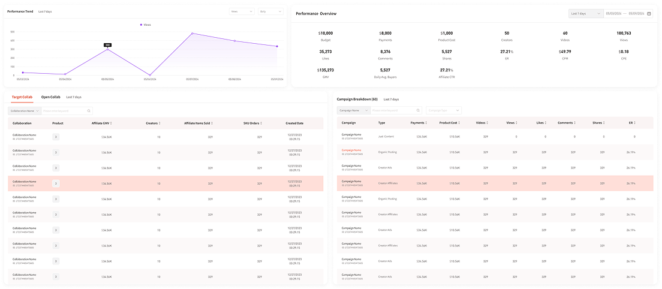Viewport: 662px width, 289px height.
Task: Click the 300 data point on chart
Action: point(107,49)
